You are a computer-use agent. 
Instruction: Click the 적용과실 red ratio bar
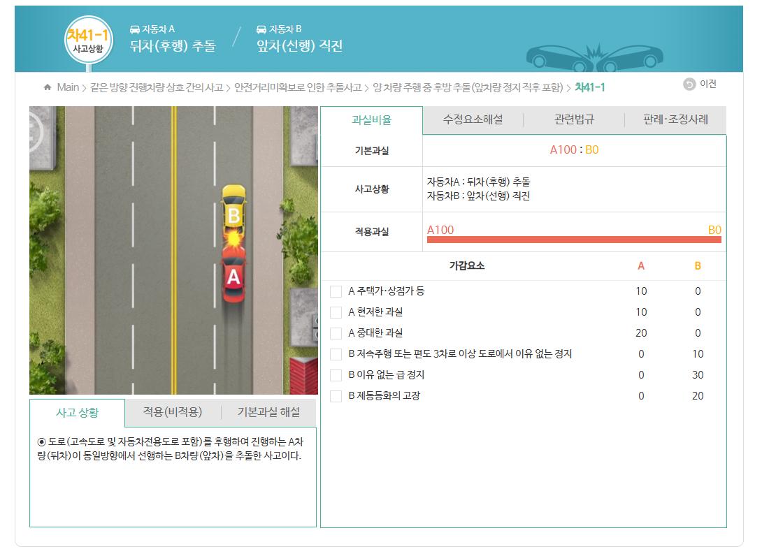click(573, 240)
